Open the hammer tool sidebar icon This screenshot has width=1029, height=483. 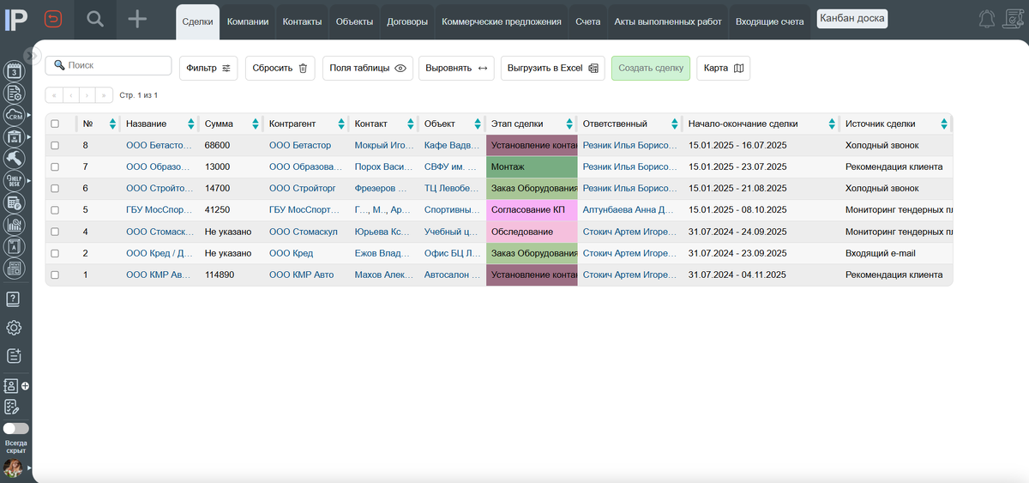pyautogui.click(x=14, y=159)
